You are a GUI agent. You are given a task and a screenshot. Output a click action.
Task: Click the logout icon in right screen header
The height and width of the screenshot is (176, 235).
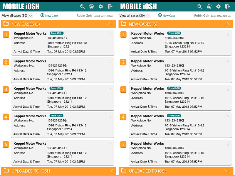pyautogui.click(x=227, y=6)
